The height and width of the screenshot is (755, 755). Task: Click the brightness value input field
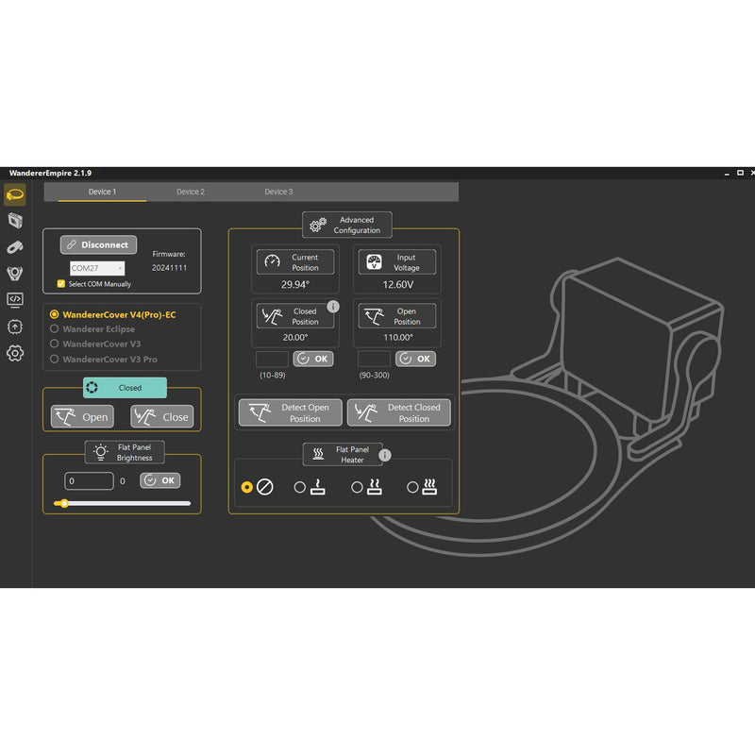[89, 480]
